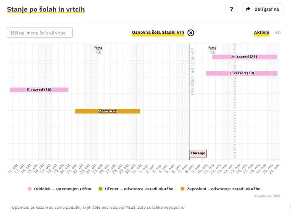The height and width of the screenshot is (216, 291).
Task: Clear the Osnovna šola Sladki Vrh filter
Action: 191,33
